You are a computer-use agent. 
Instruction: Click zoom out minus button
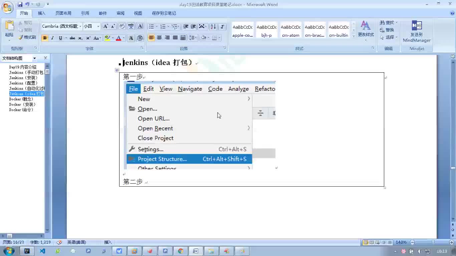click(x=412, y=242)
